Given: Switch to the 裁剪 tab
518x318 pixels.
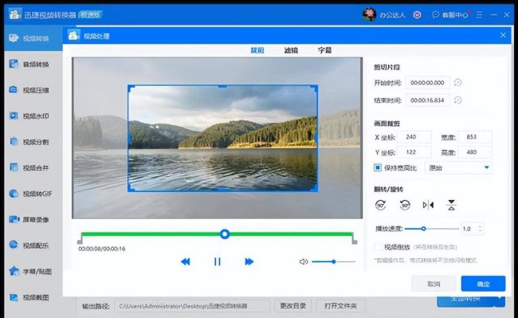Looking at the screenshot, I should pyautogui.click(x=257, y=50).
